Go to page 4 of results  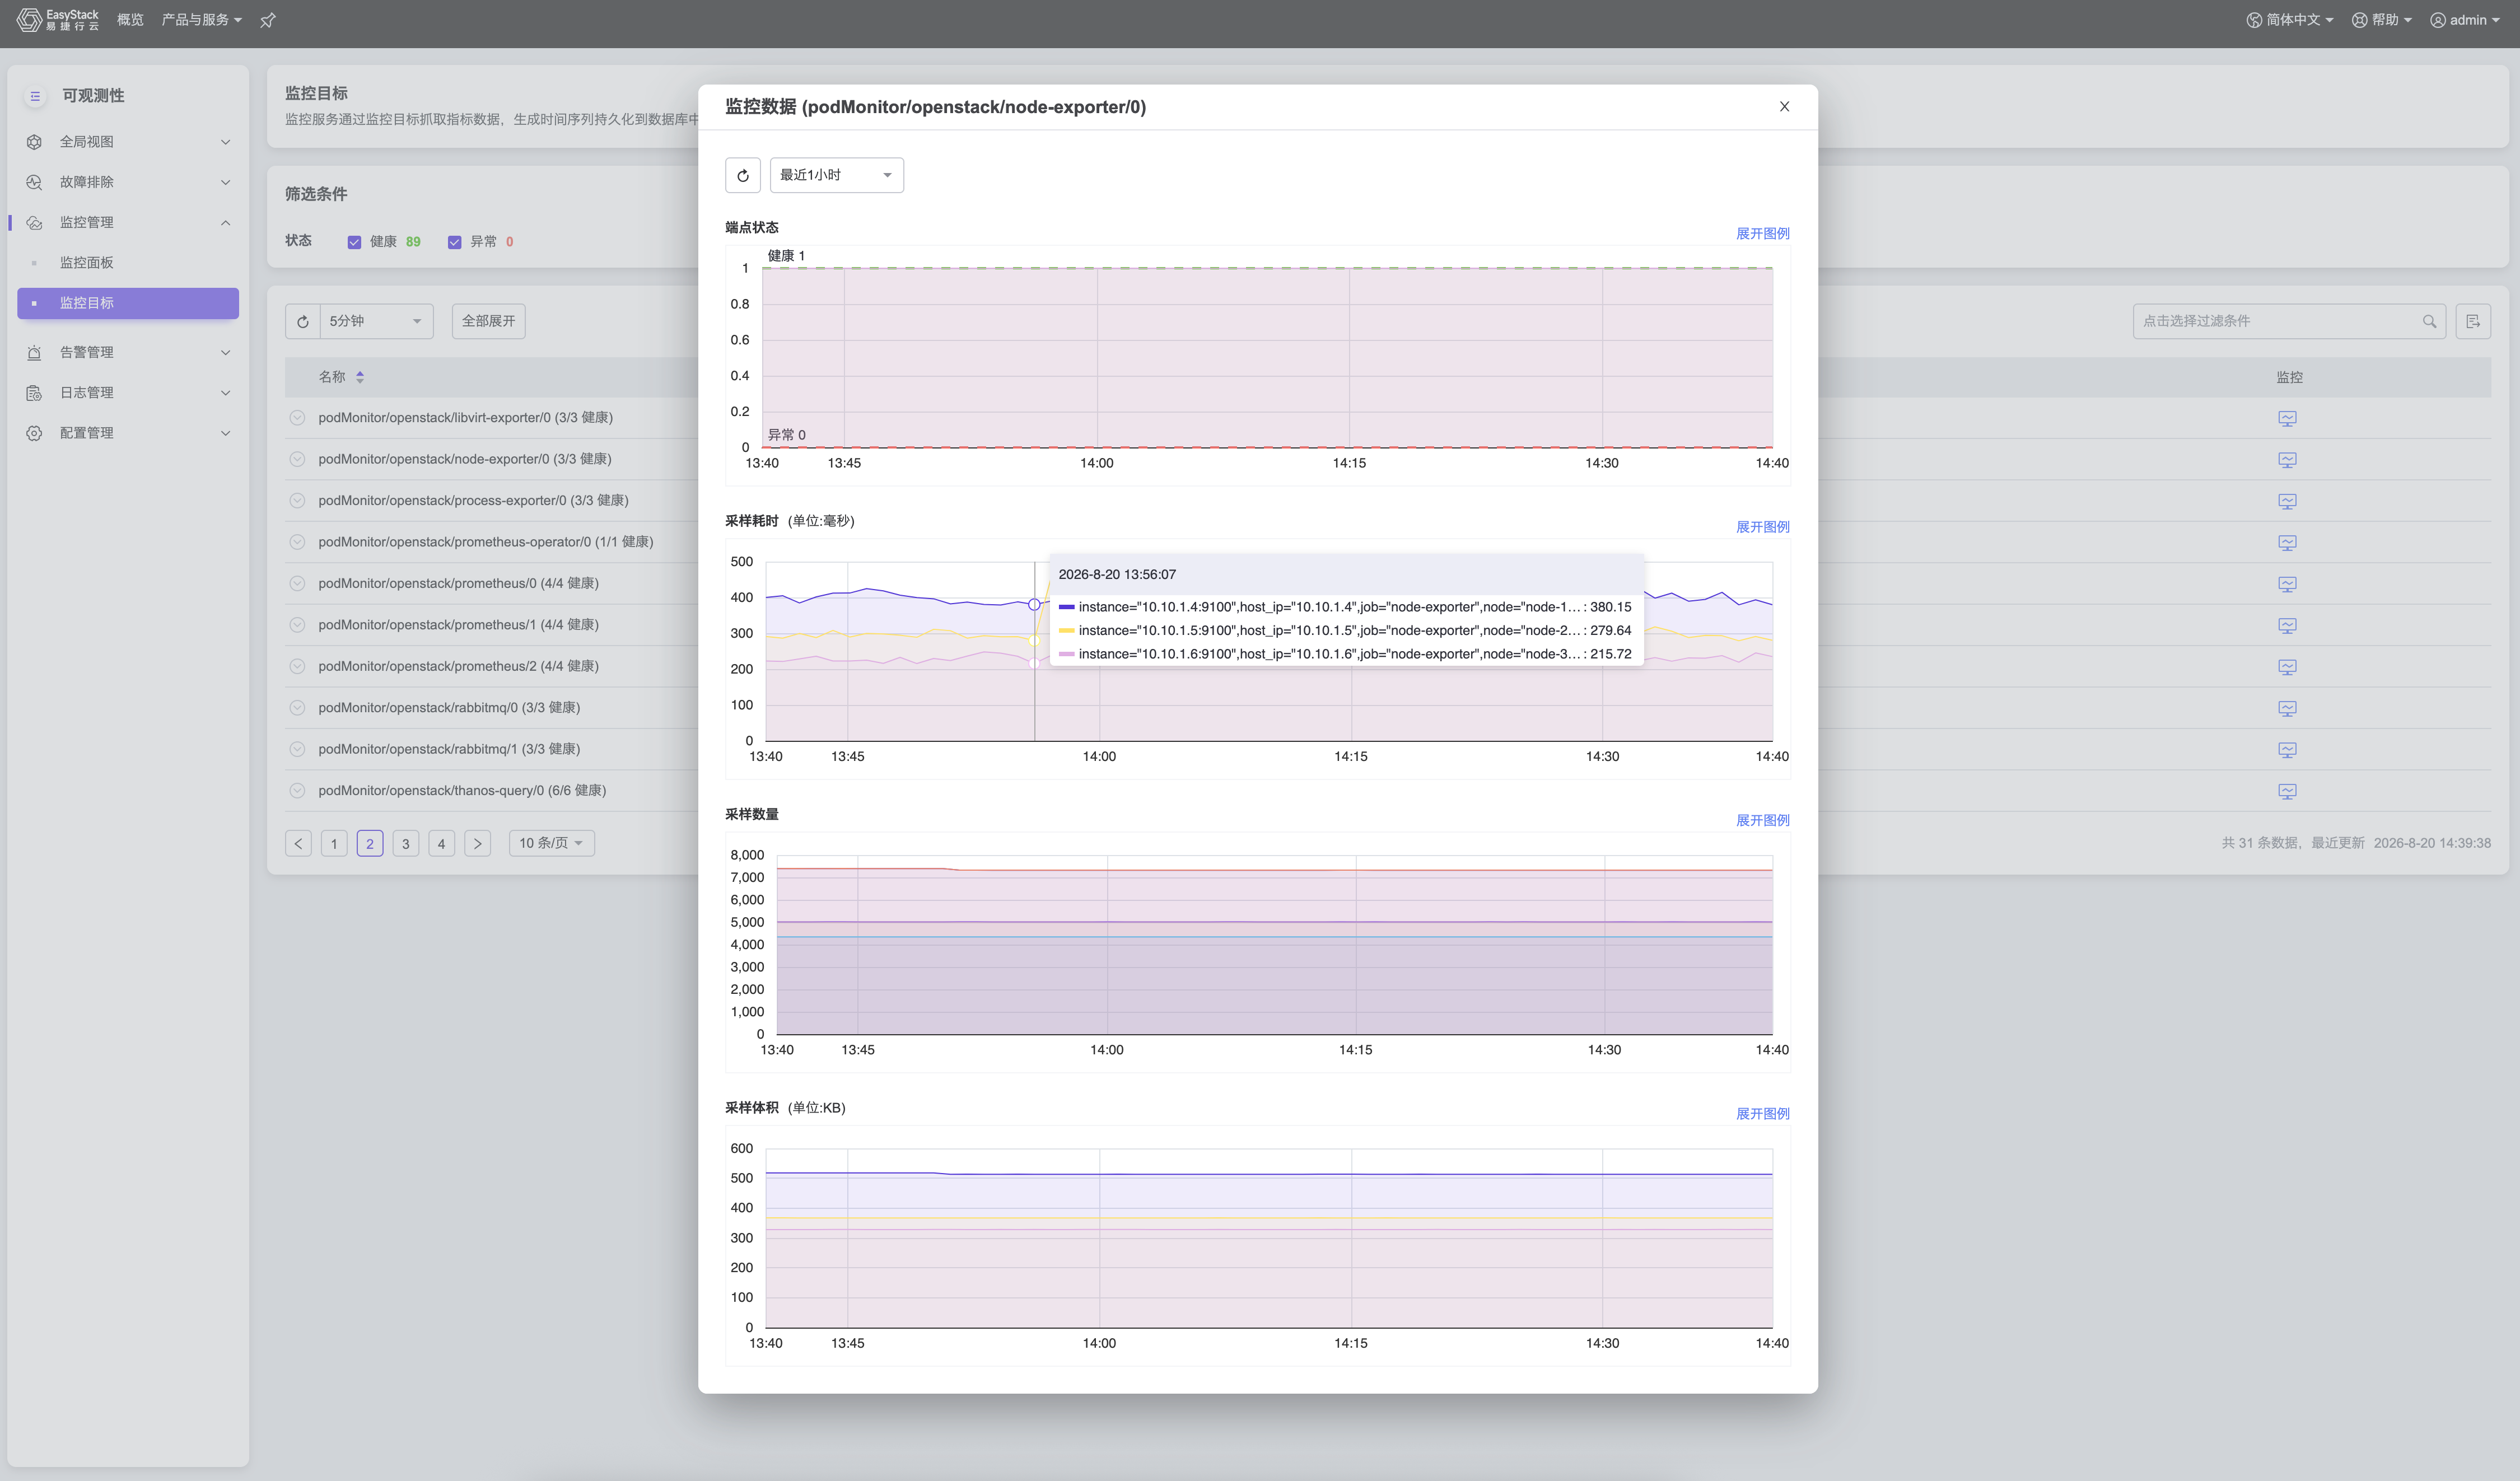(441, 843)
